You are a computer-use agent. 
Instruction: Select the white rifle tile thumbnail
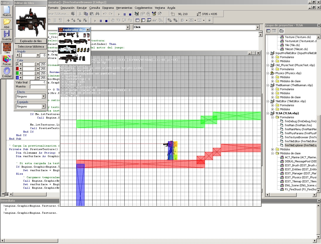pyautogui.click(x=67, y=49)
